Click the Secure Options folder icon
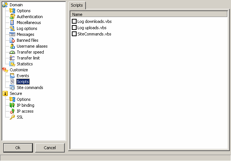231x161 pixels. point(12,99)
